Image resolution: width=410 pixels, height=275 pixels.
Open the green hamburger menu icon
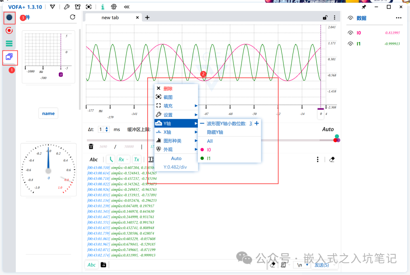(9, 43)
